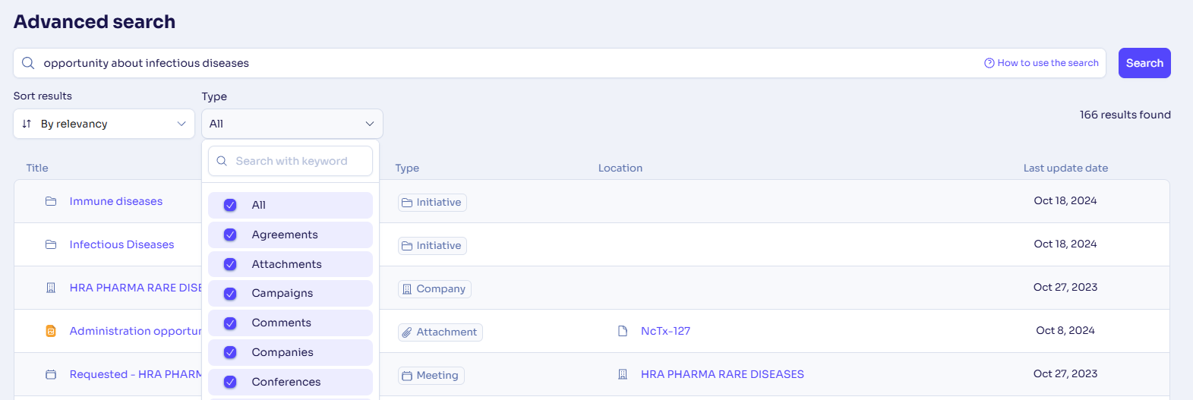This screenshot has width=1193, height=400.
Task: Click the magnifier icon in main search bar
Action: click(28, 63)
